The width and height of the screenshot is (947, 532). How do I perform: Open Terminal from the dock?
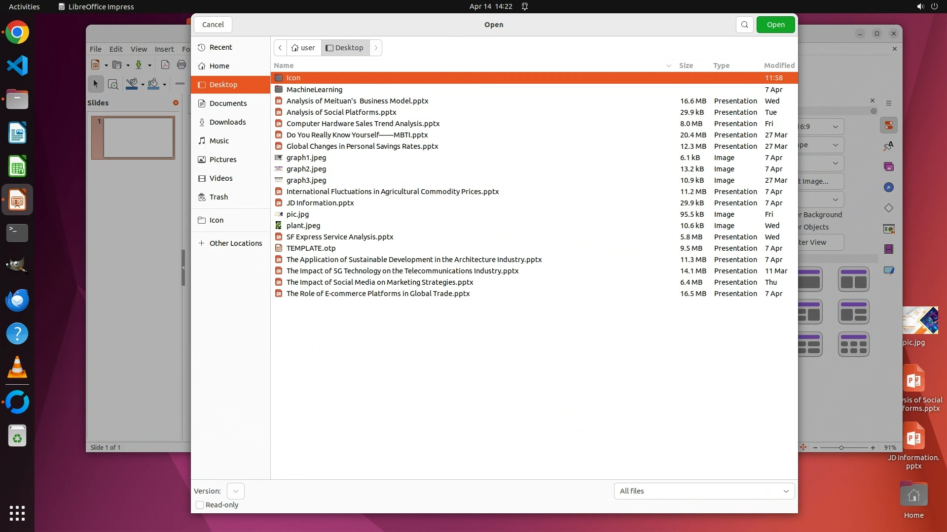click(17, 233)
